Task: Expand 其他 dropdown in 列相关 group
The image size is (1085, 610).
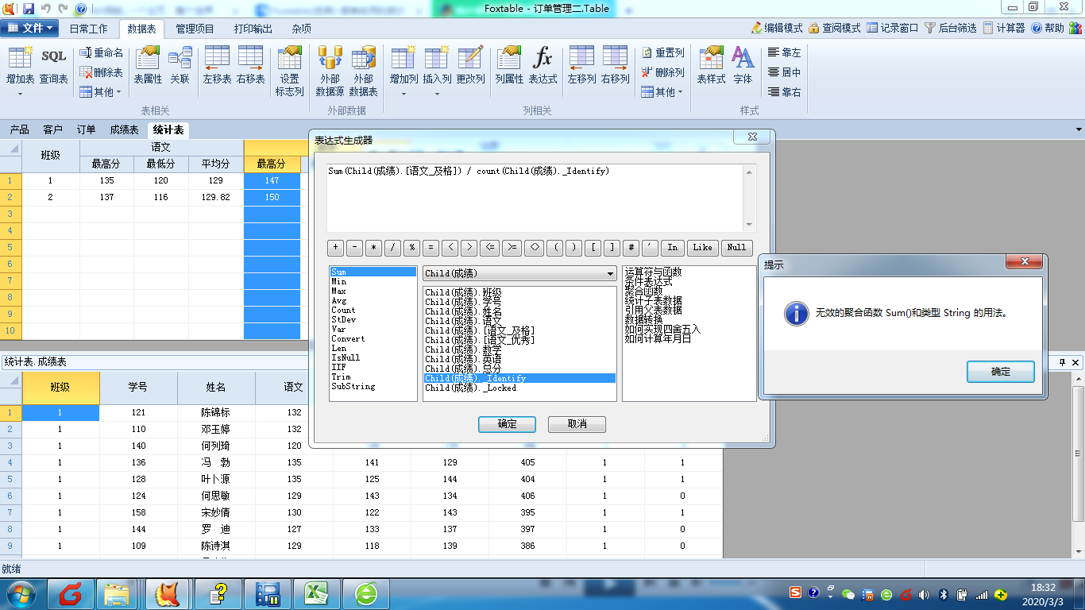Action: pos(662,92)
